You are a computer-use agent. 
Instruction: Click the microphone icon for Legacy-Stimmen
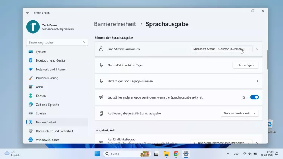coord(101,81)
